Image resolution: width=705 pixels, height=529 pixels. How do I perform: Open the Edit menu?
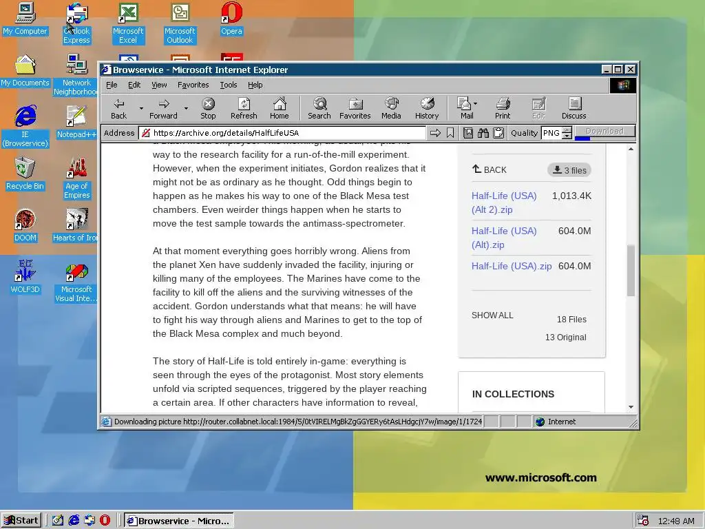(x=134, y=85)
